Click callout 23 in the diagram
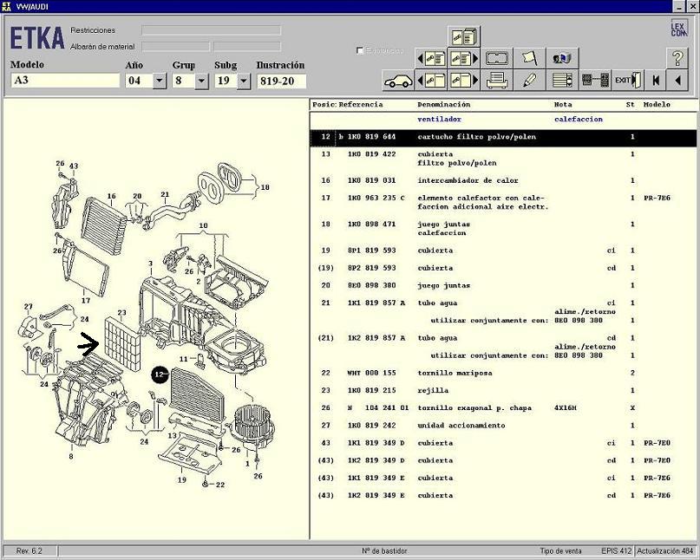 [x=122, y=313]
